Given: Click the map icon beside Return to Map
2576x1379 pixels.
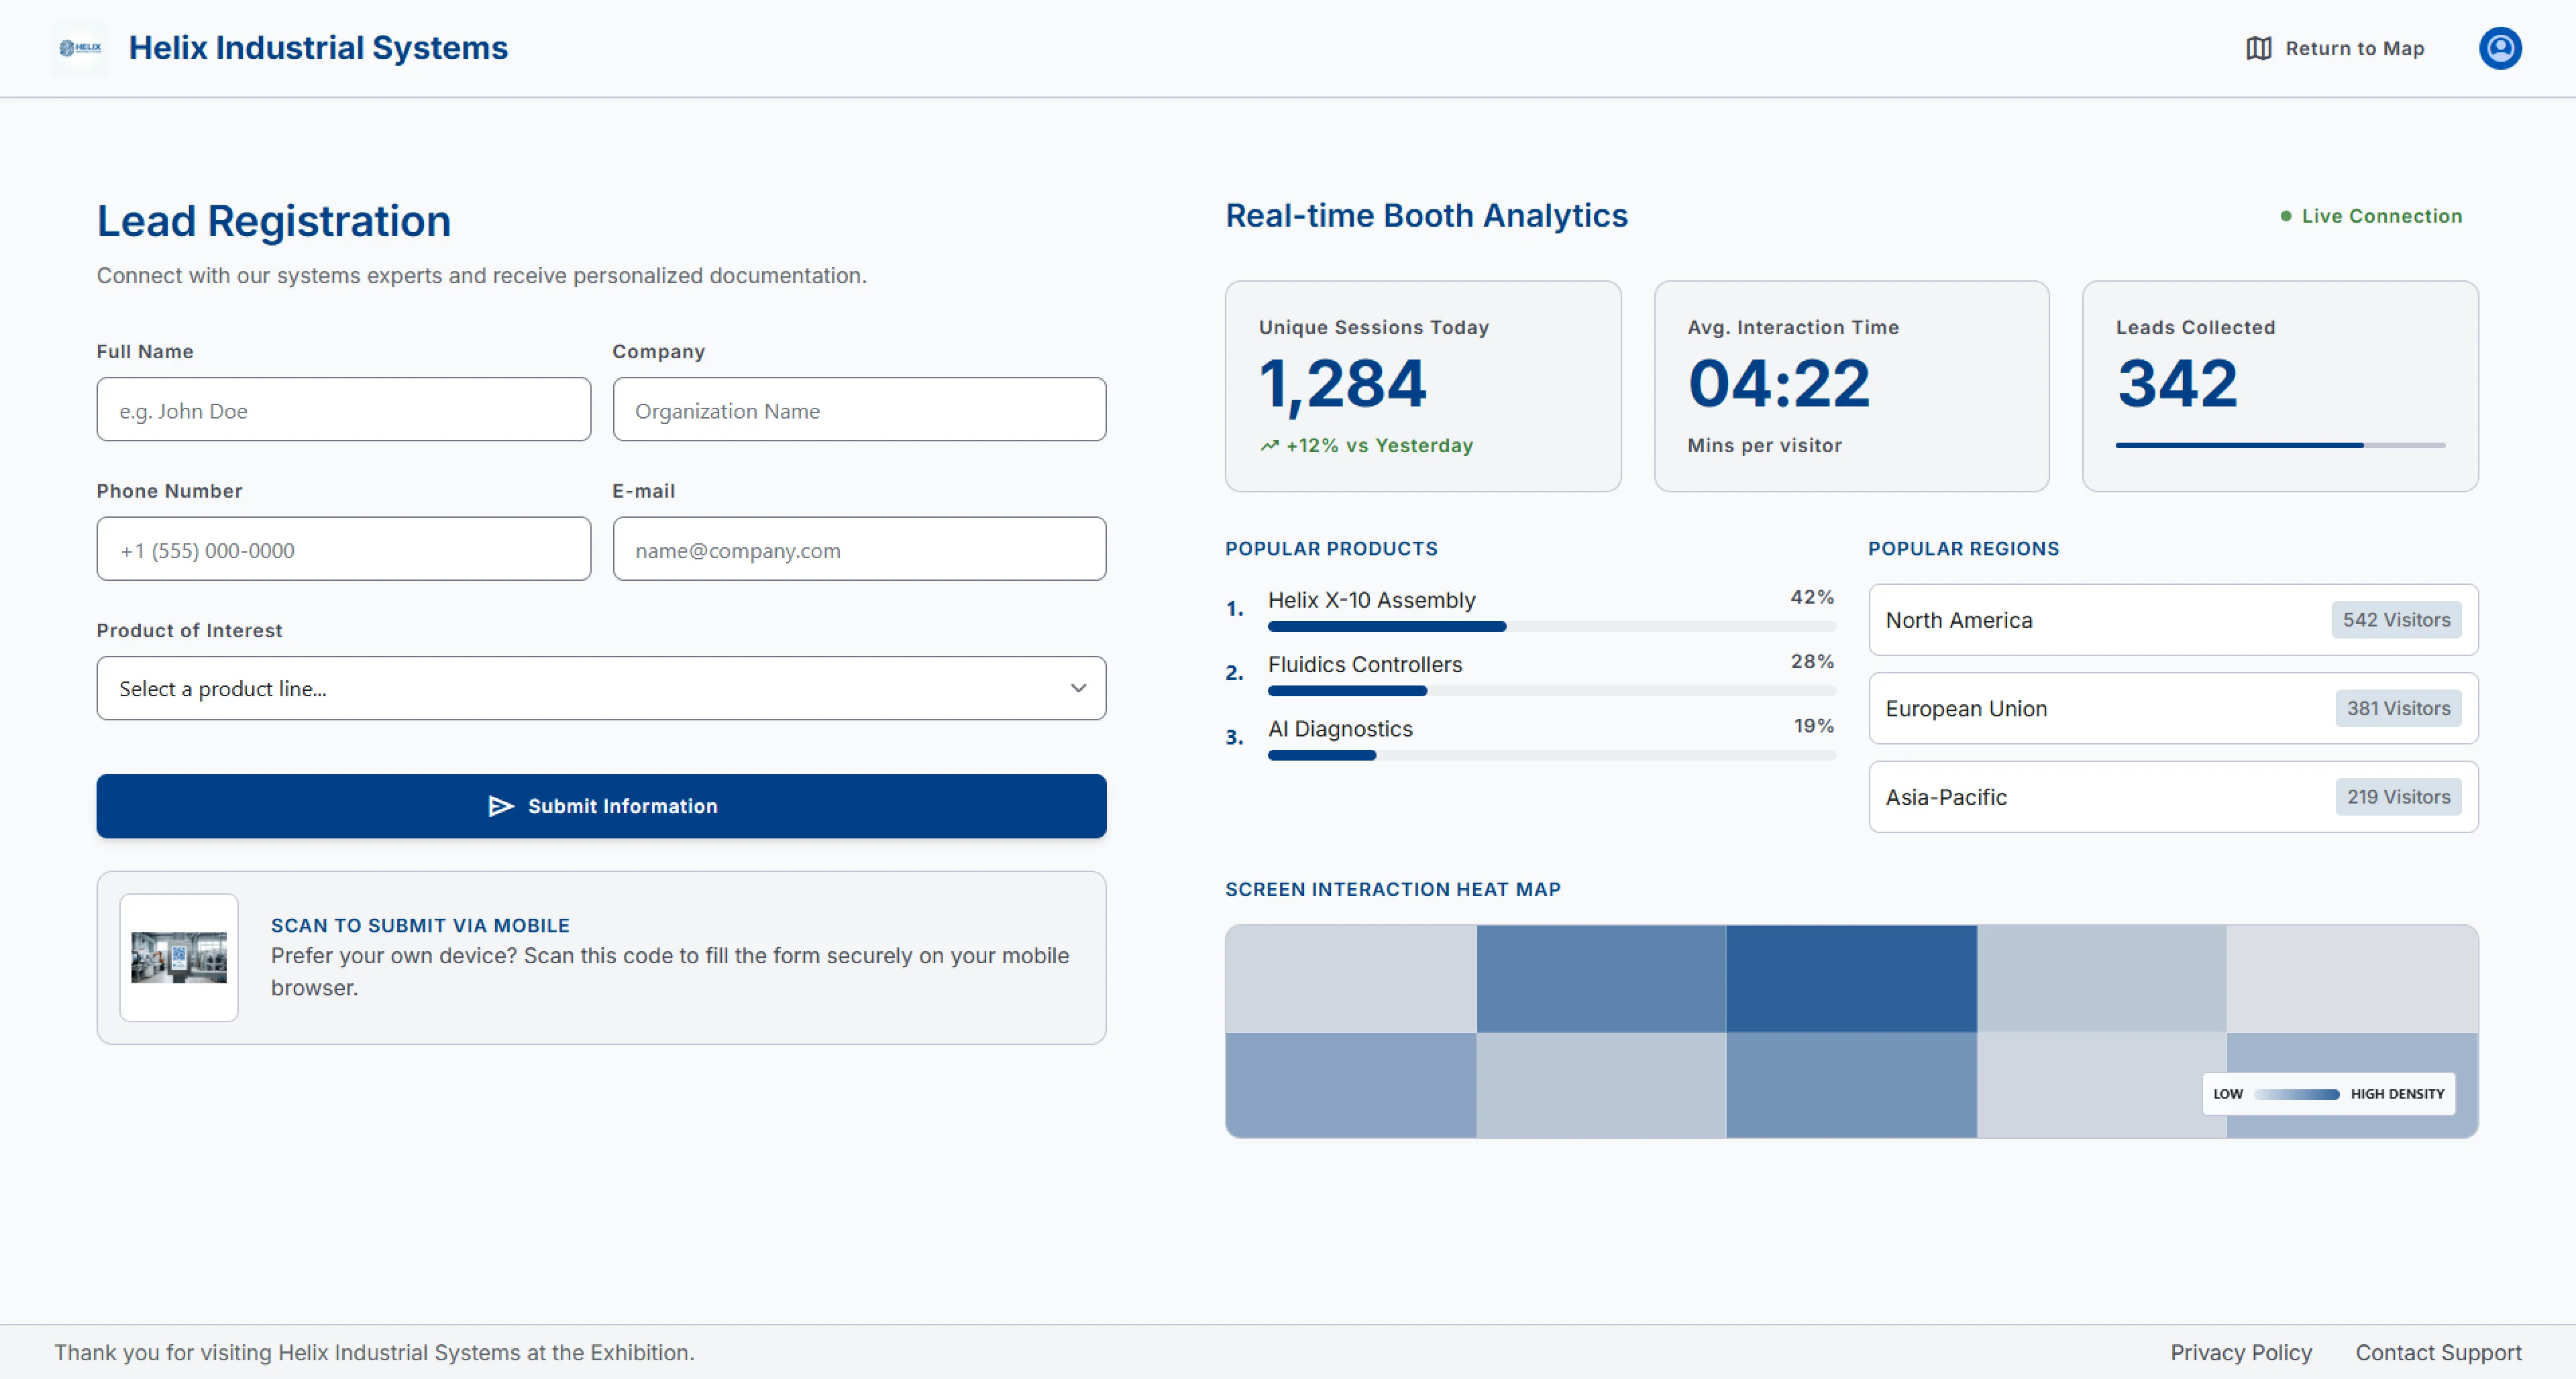Looking at the screenshot, I should (x=2258, y=48).
